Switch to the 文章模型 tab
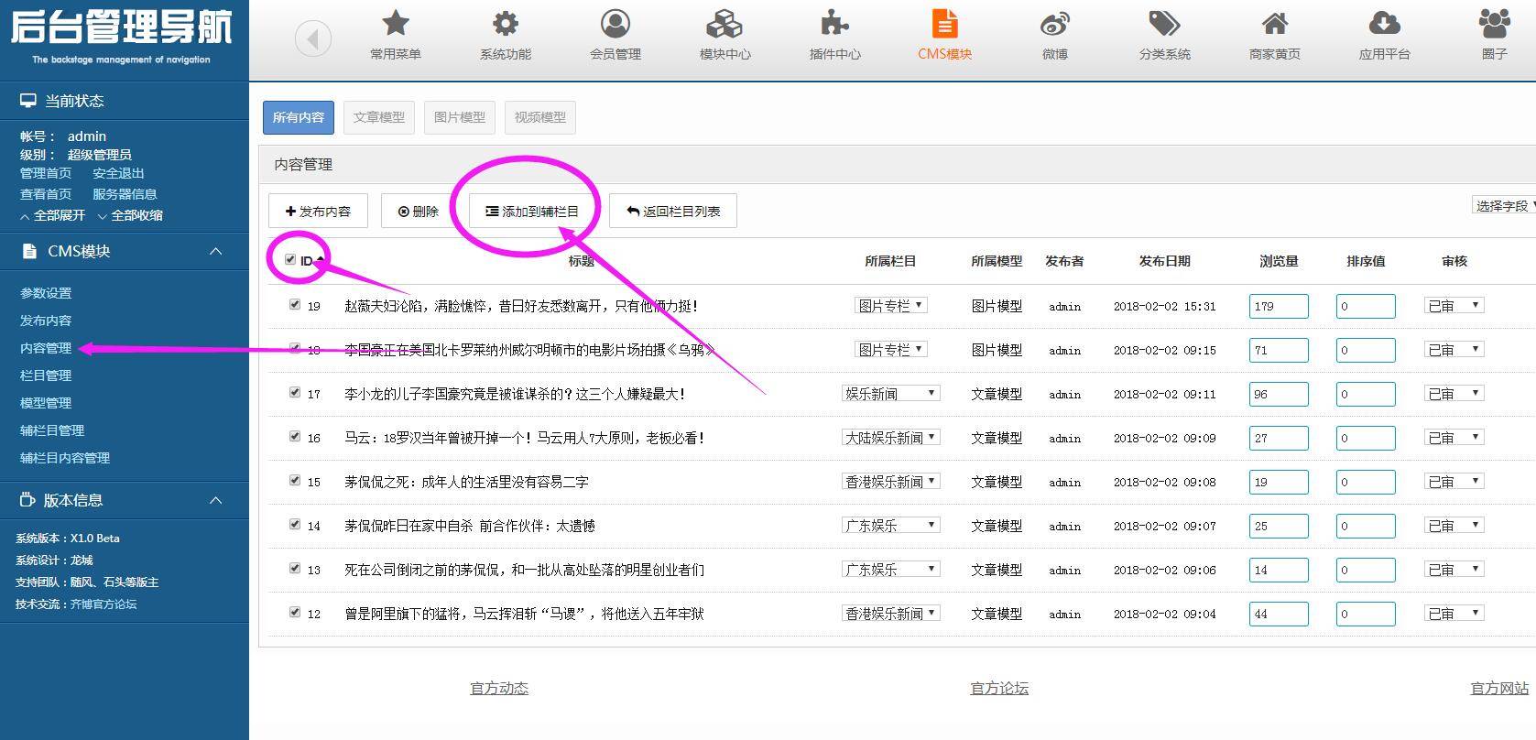This screenshot has width=1536, height=740. (379, 117)
